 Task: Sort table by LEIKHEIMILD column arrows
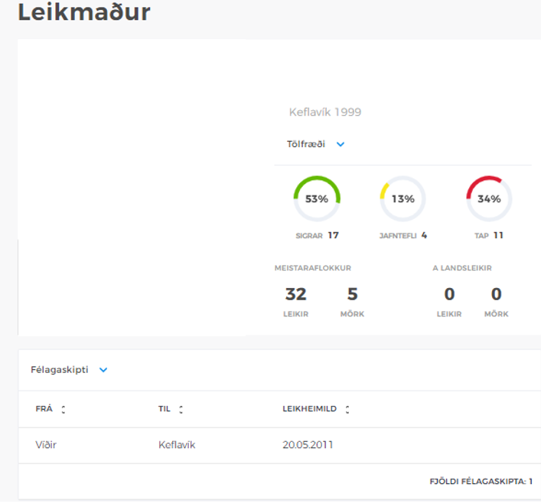[x=347, y=409]
